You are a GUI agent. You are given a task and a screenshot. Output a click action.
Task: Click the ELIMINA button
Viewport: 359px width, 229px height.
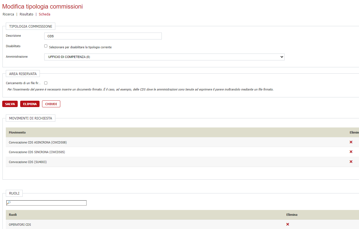pyautogui.click(x=30, y=104)
